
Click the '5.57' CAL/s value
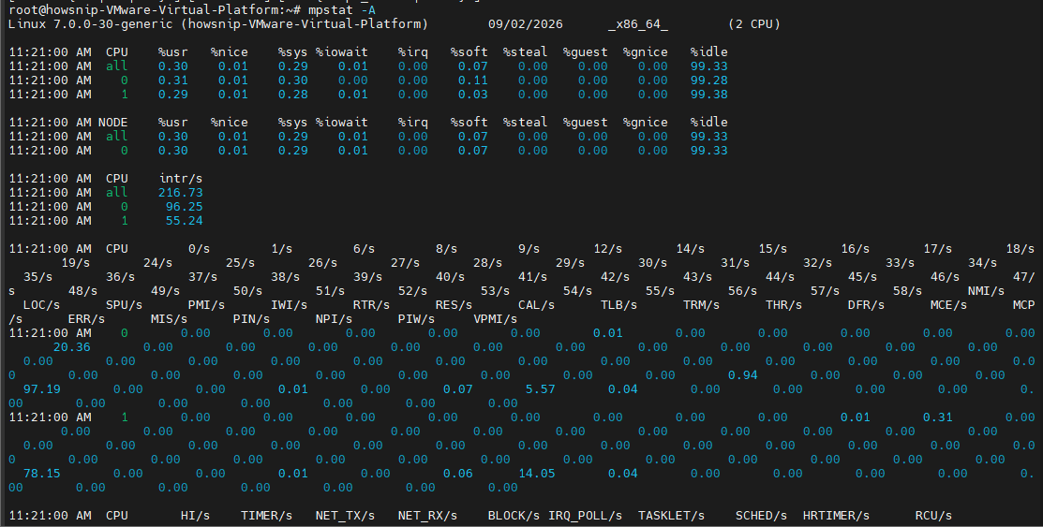click(540, 388)
